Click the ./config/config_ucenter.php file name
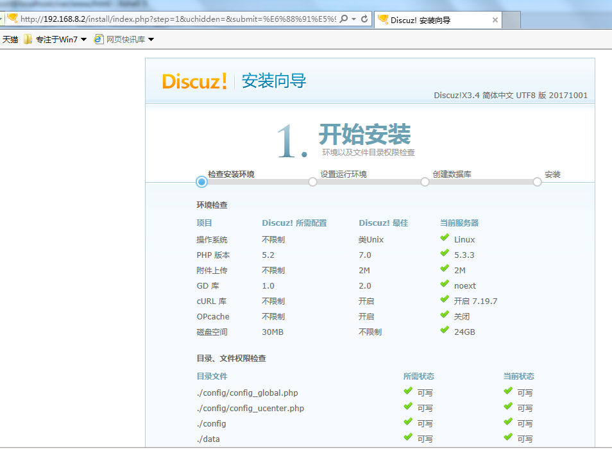The width and height of the screenshot is (612, 449). (x=250, y=408)
